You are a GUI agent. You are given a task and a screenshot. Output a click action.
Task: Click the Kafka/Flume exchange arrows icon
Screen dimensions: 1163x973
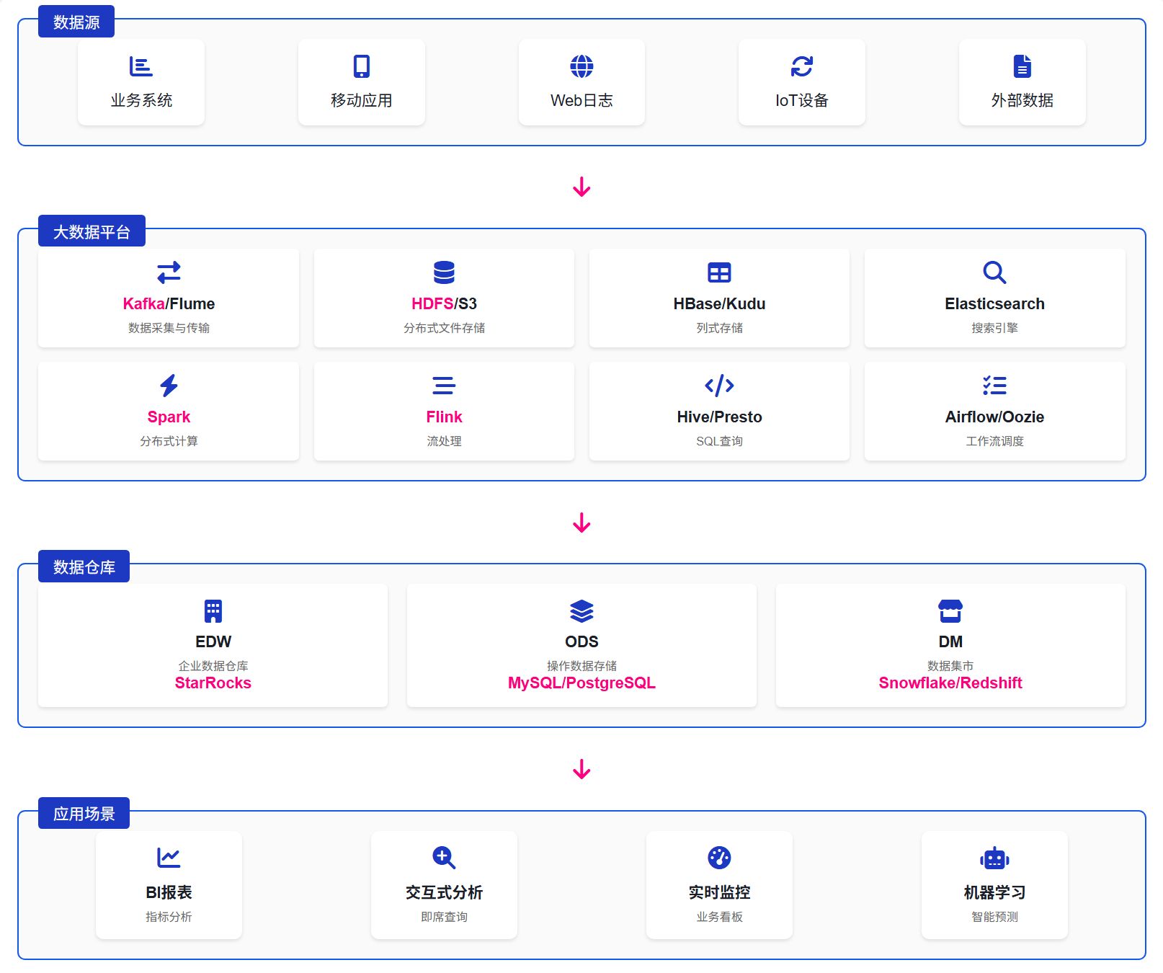(169, 272)
